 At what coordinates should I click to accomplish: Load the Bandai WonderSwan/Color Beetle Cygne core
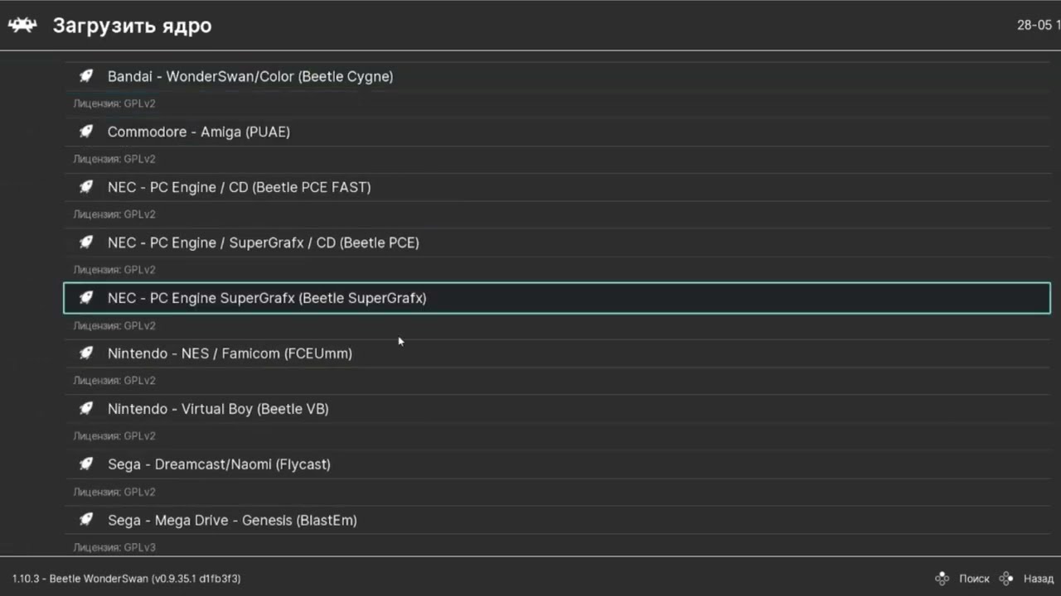click(250, 76)
